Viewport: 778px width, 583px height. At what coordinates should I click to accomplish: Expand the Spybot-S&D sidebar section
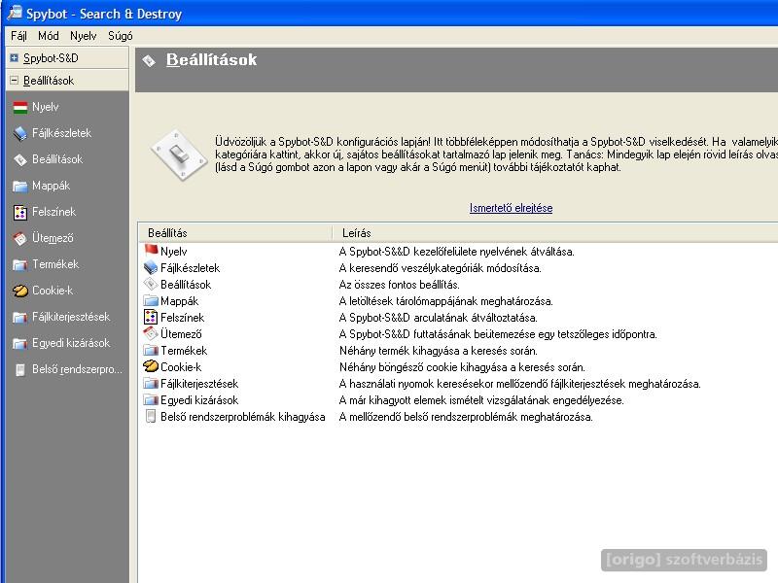(15, 58)
